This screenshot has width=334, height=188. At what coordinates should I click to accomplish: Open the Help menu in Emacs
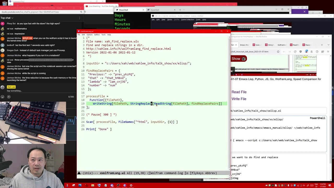[x=109, y=35]
